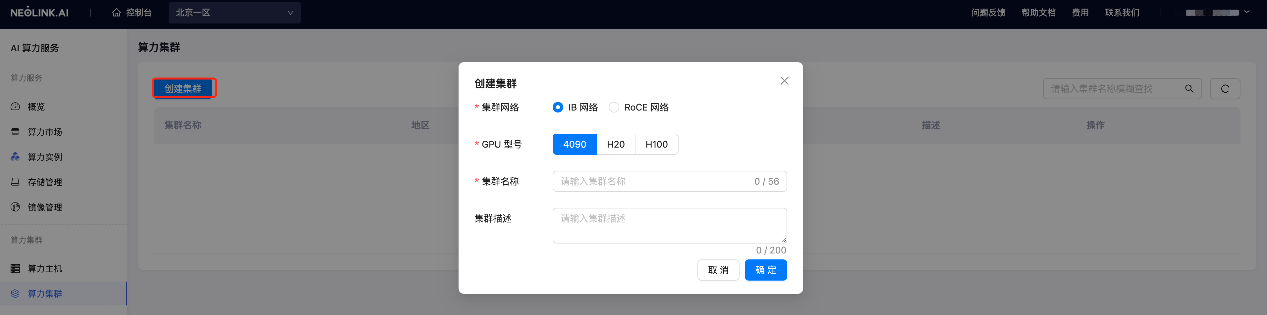Click the 算力主机 server icon

[x=15, y=268]
